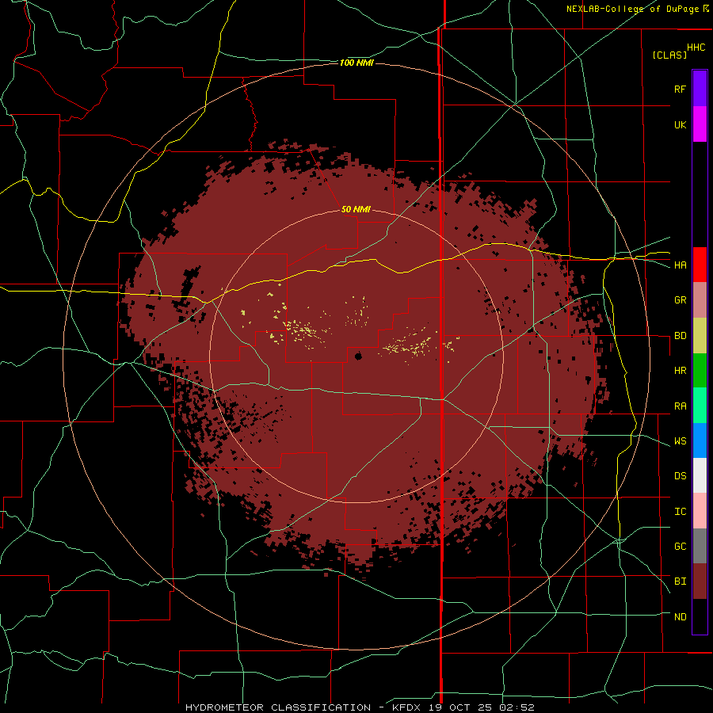This screenshot has height=713, width=713.
Task: Click the HA red legend swatch
Action: 700,265
